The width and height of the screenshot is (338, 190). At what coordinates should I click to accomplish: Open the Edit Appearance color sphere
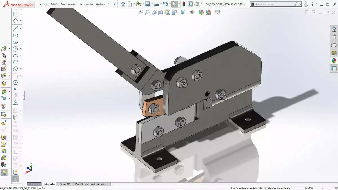[201, 12]
